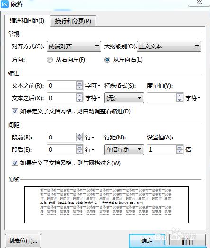Decrease 文本之前 value with down arrow

point(80,88)
